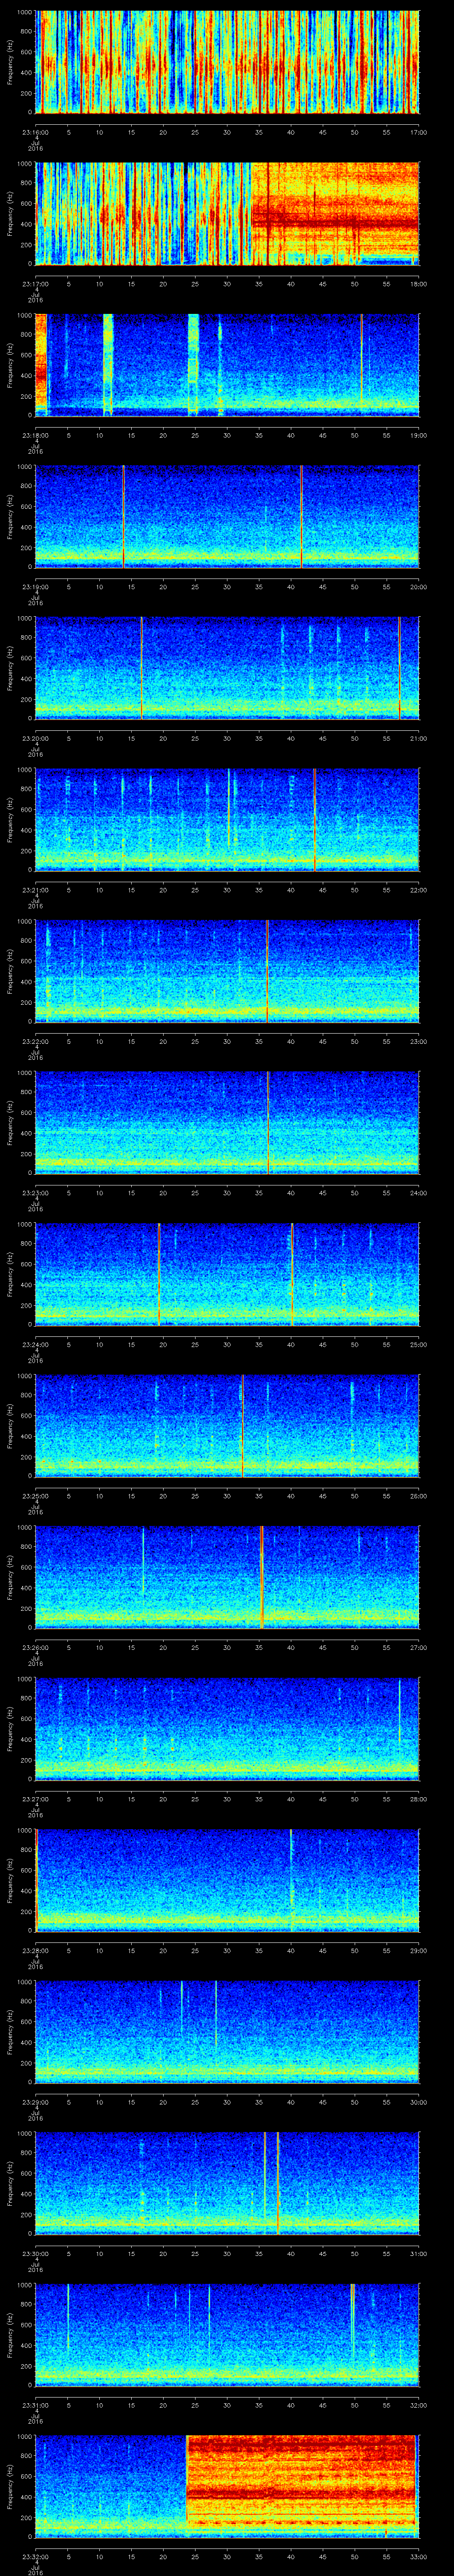Click the '31:00' axis end label
Viewport: 454px width, 2576px height.
tap(418, 2255)
